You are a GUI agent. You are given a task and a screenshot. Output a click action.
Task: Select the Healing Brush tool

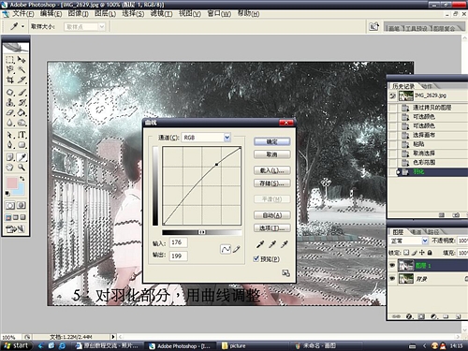point(10,93)
